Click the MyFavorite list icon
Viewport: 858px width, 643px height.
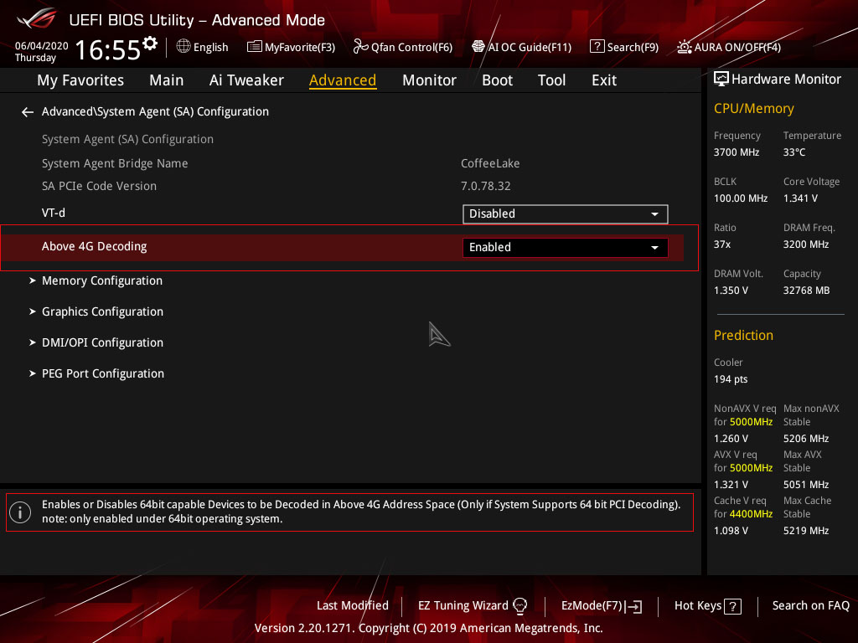[254, 47]
